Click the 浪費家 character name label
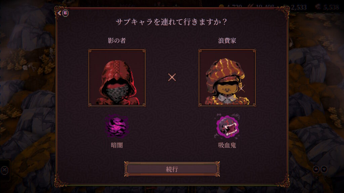This screenshot has width=344, height=193. [x=227, y=41]
